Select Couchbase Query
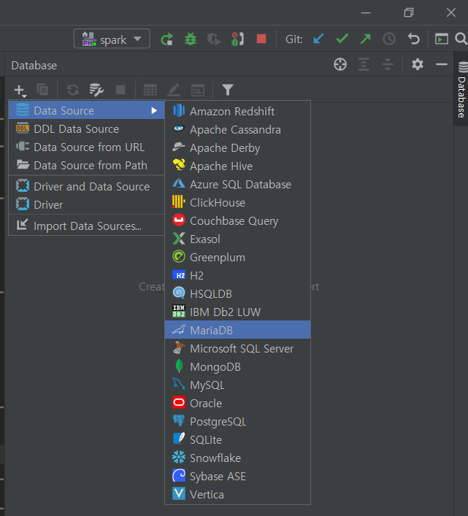The image size is (468, 516). tap(237, 220)
